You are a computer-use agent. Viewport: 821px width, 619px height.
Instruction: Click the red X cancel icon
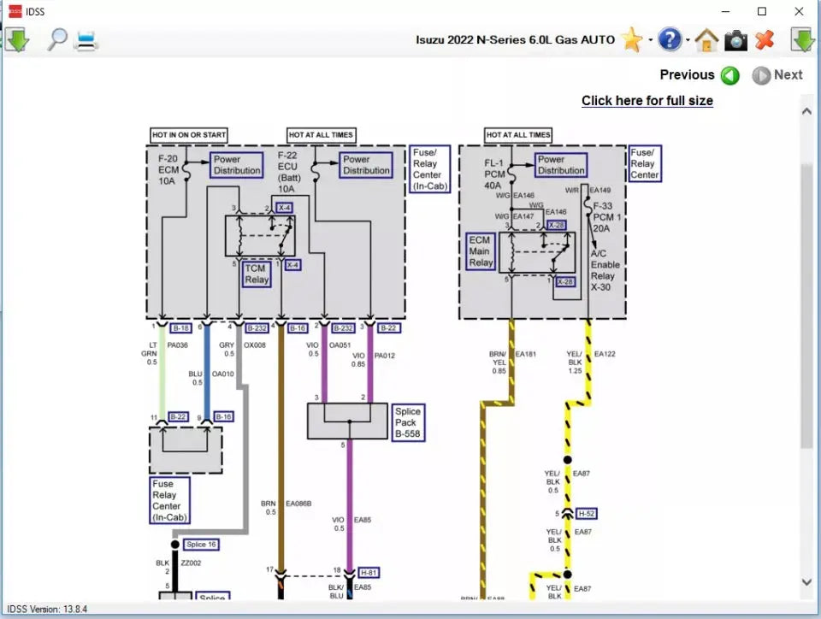(765, 39)
